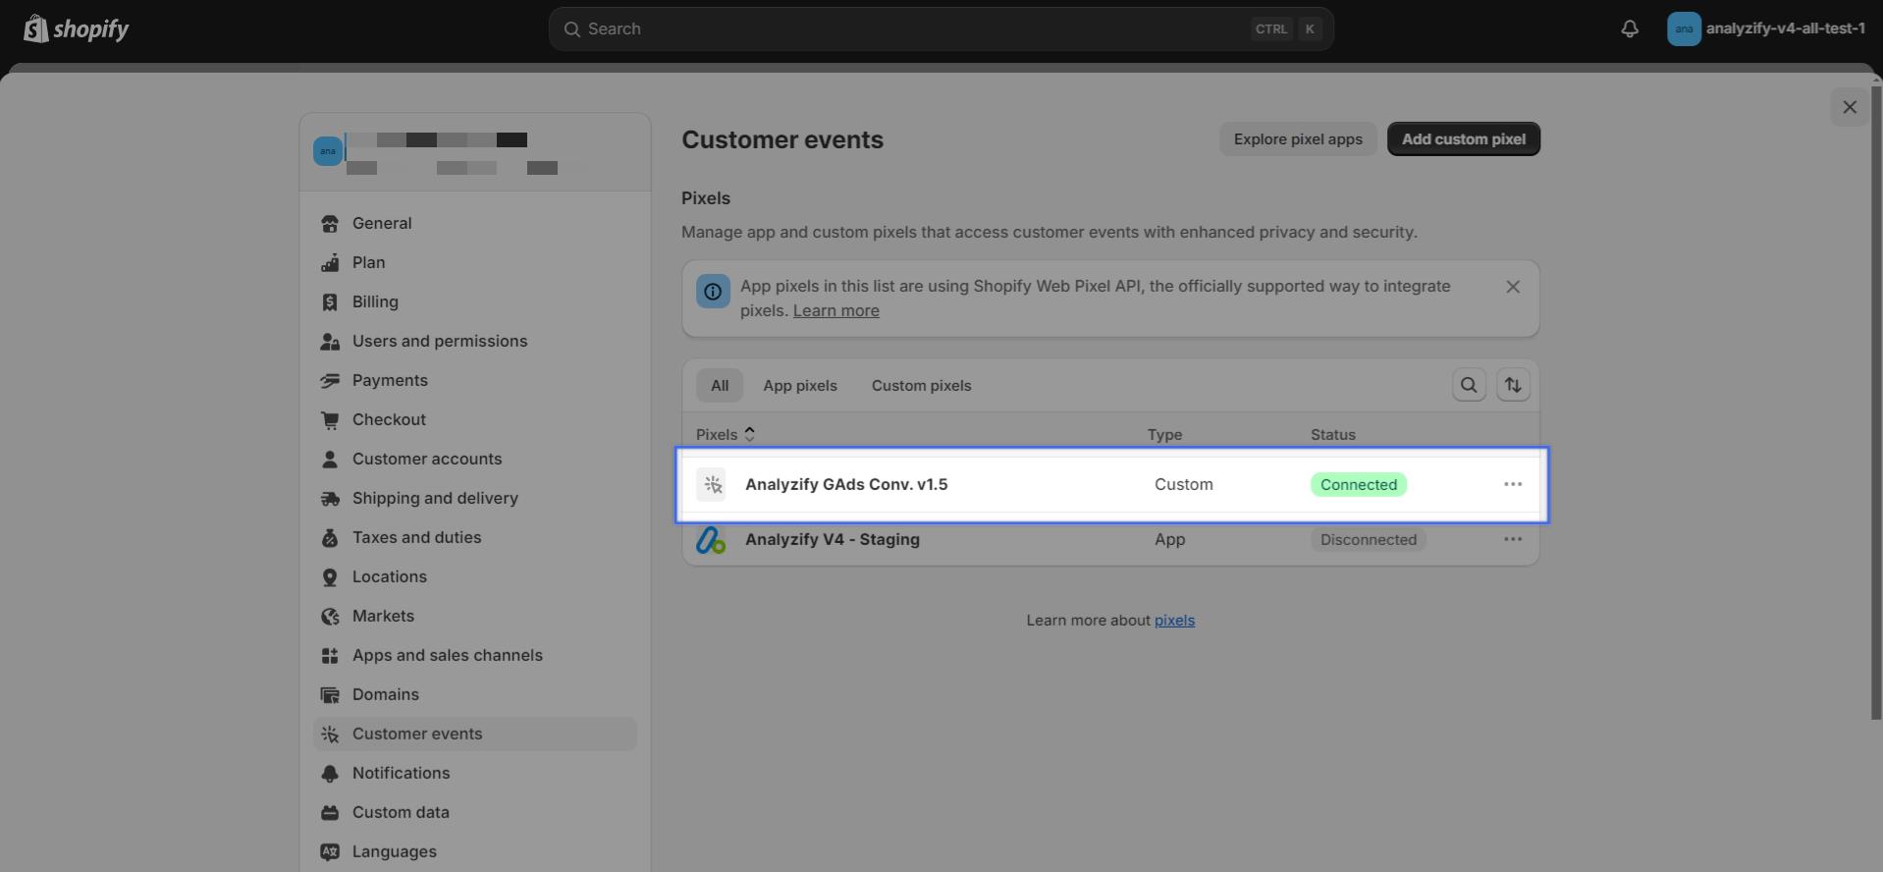Click the Customer accounts icon
Screen dimensions: 1883x872
(x=330, y=459)
